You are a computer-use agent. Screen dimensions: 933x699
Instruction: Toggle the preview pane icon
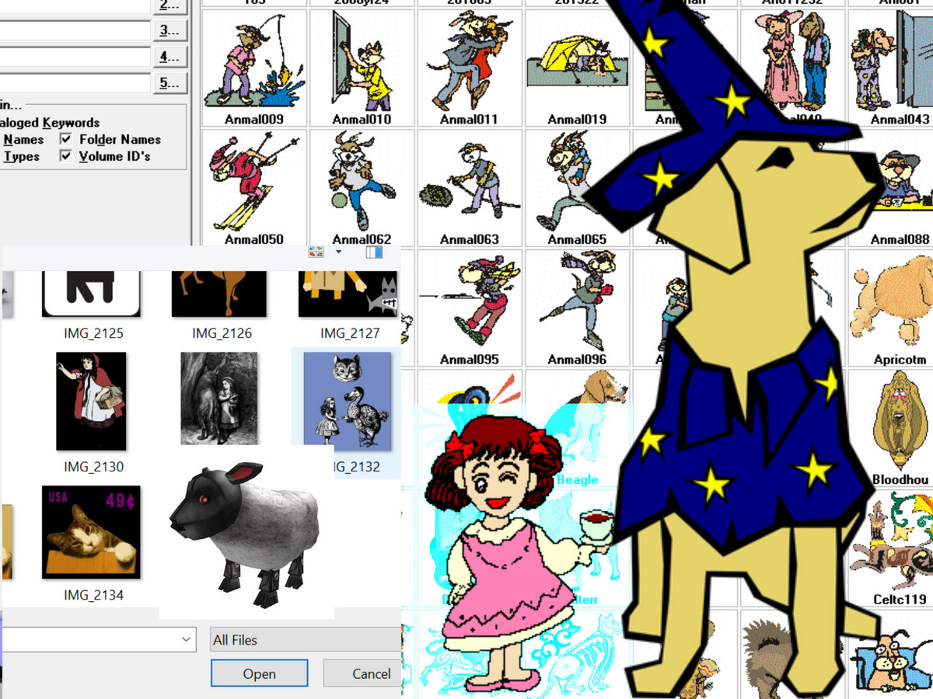pos(374,252)
